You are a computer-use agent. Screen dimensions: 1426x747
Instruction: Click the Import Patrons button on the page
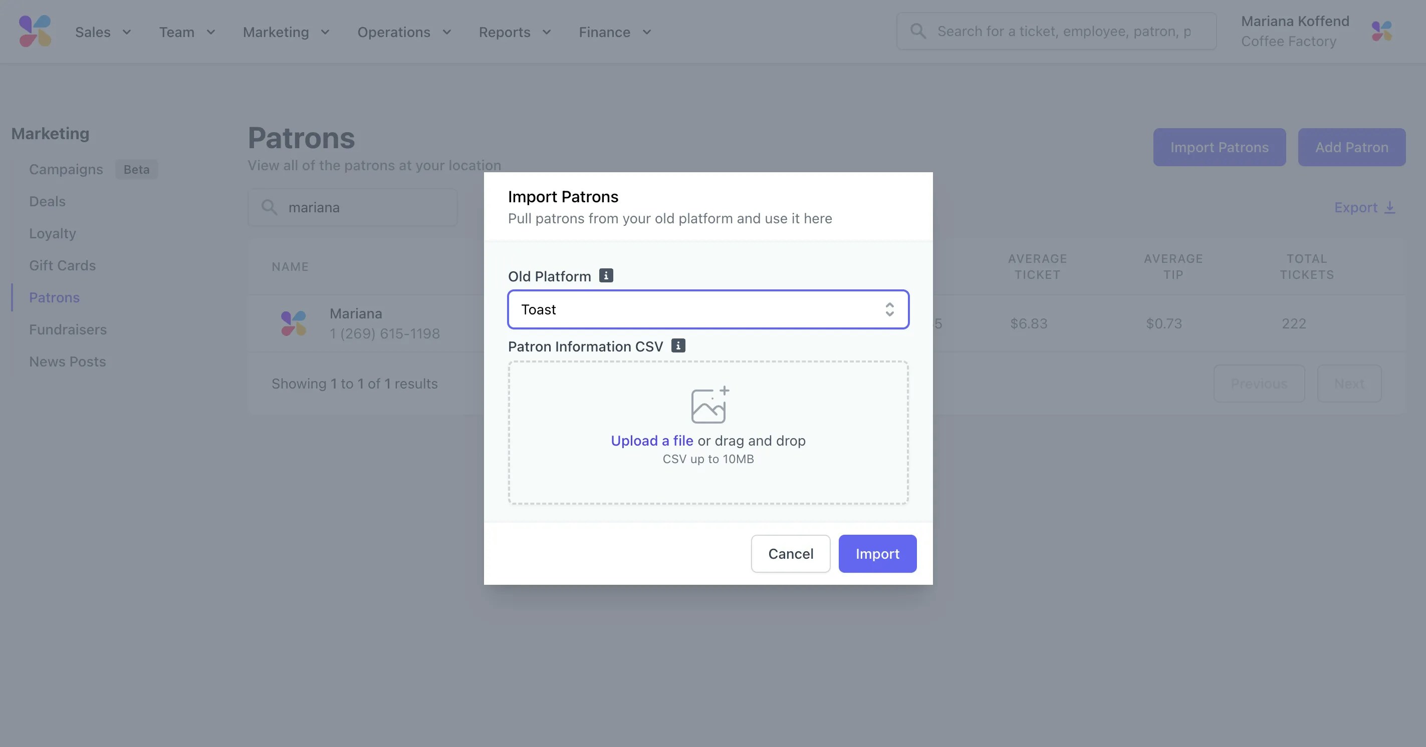point(1220,147)
